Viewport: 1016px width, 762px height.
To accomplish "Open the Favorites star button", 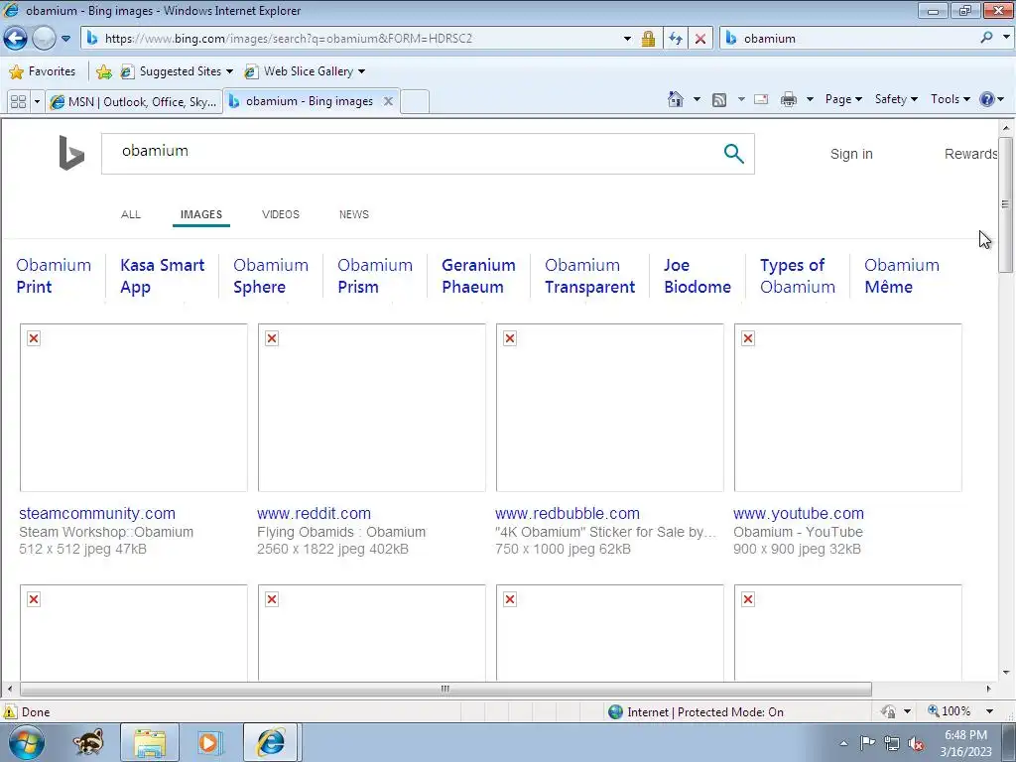I will point(43,71).
